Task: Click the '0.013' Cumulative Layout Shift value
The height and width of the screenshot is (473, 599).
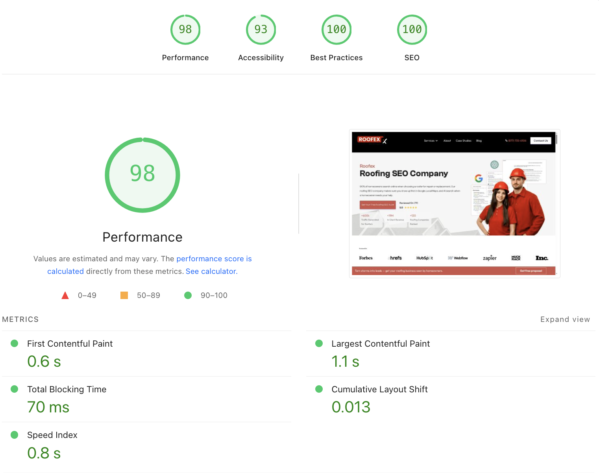Action: click(x=351, y=407)
